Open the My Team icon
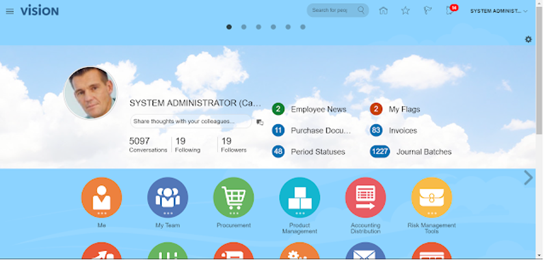The height and width of the screenshot is (260, 545). (x=168, y=198)
